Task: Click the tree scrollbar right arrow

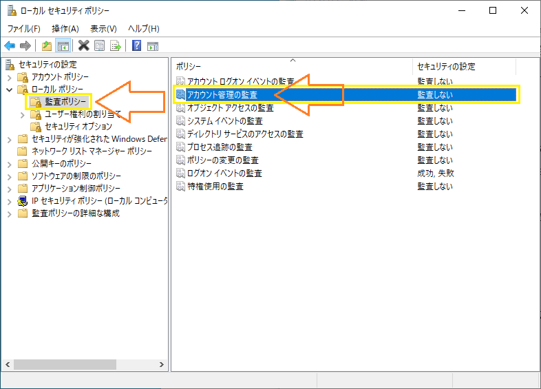Action: (x=161, y=364)
